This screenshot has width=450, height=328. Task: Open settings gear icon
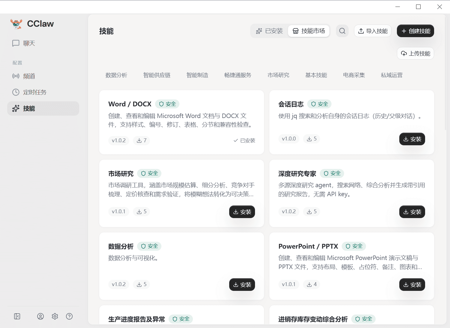(55, 316)
